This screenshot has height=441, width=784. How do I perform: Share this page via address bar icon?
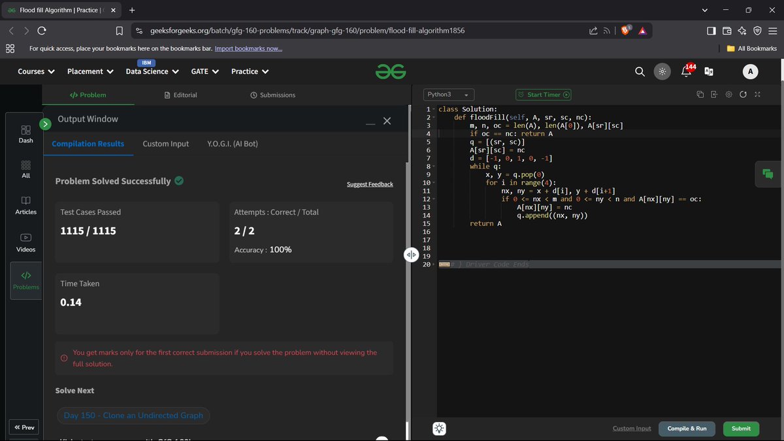pyautogui.click(x=593, y=31)
